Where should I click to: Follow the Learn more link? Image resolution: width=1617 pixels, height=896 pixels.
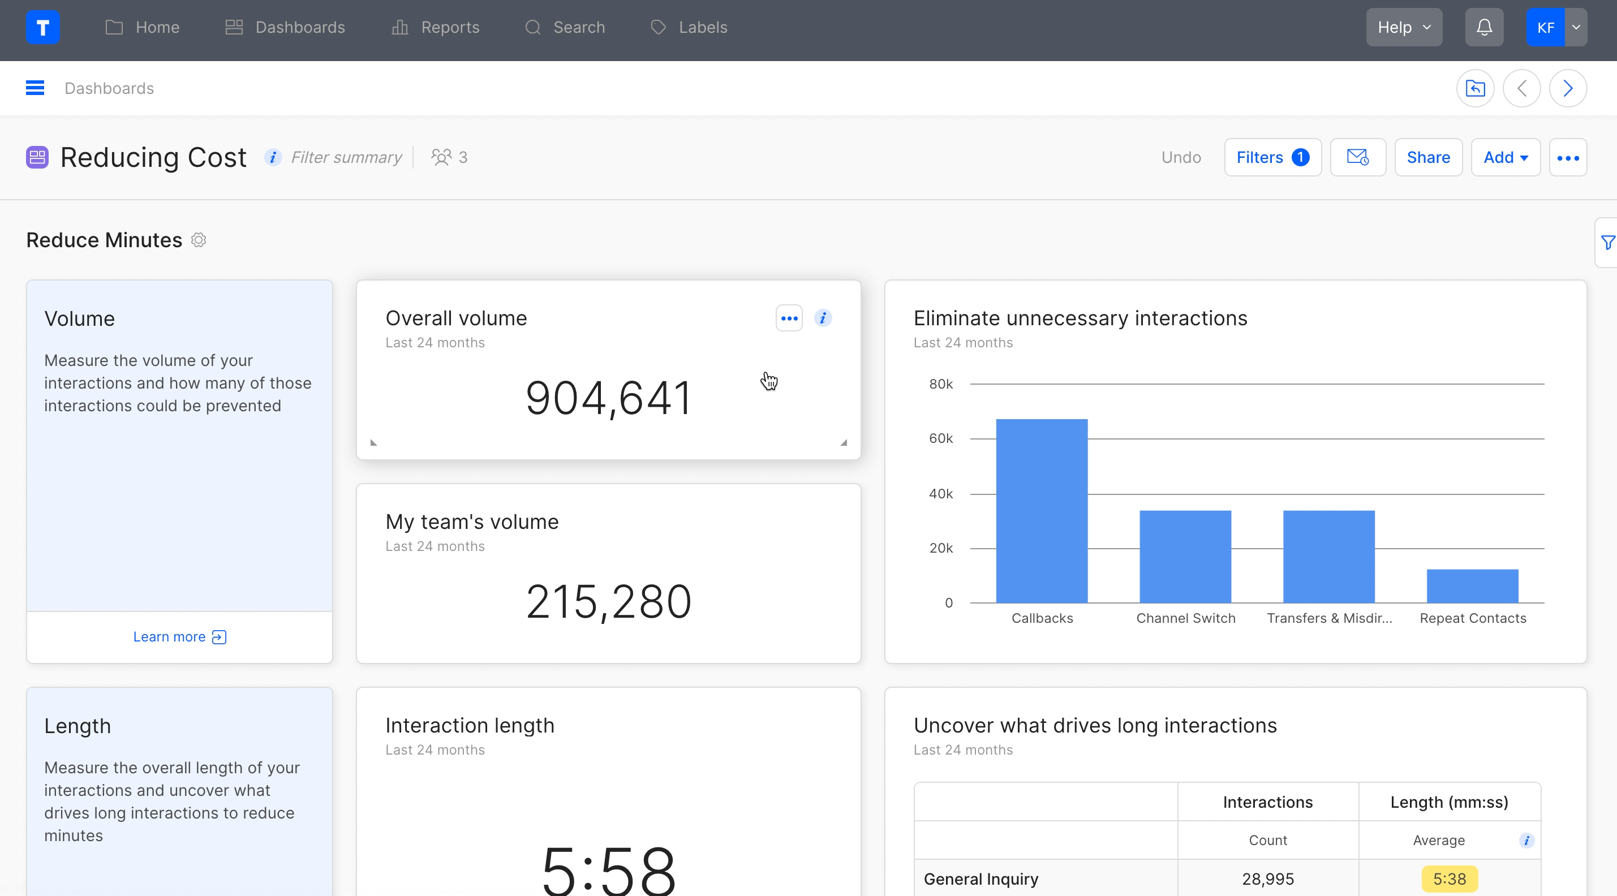pyautogui.click(x=179, y=637)
